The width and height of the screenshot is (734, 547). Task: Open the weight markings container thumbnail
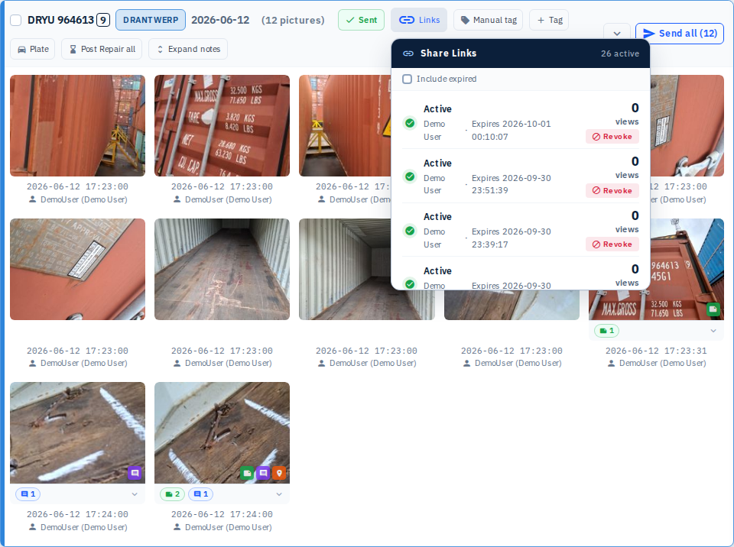click(x=222, y=125)
